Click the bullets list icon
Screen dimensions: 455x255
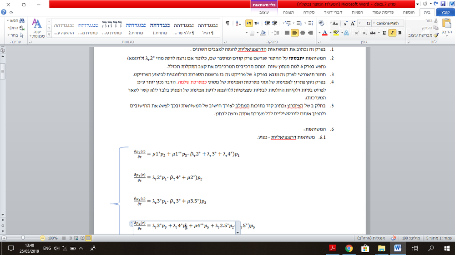310,23
